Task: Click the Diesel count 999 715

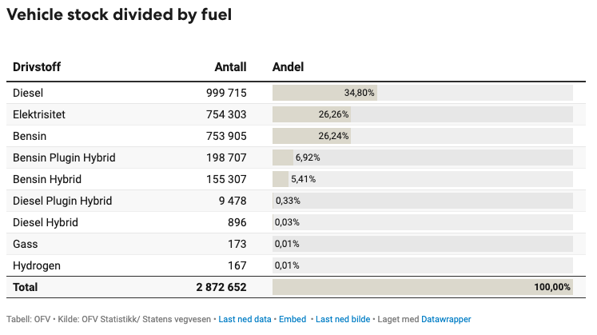Action: point(226,93)
